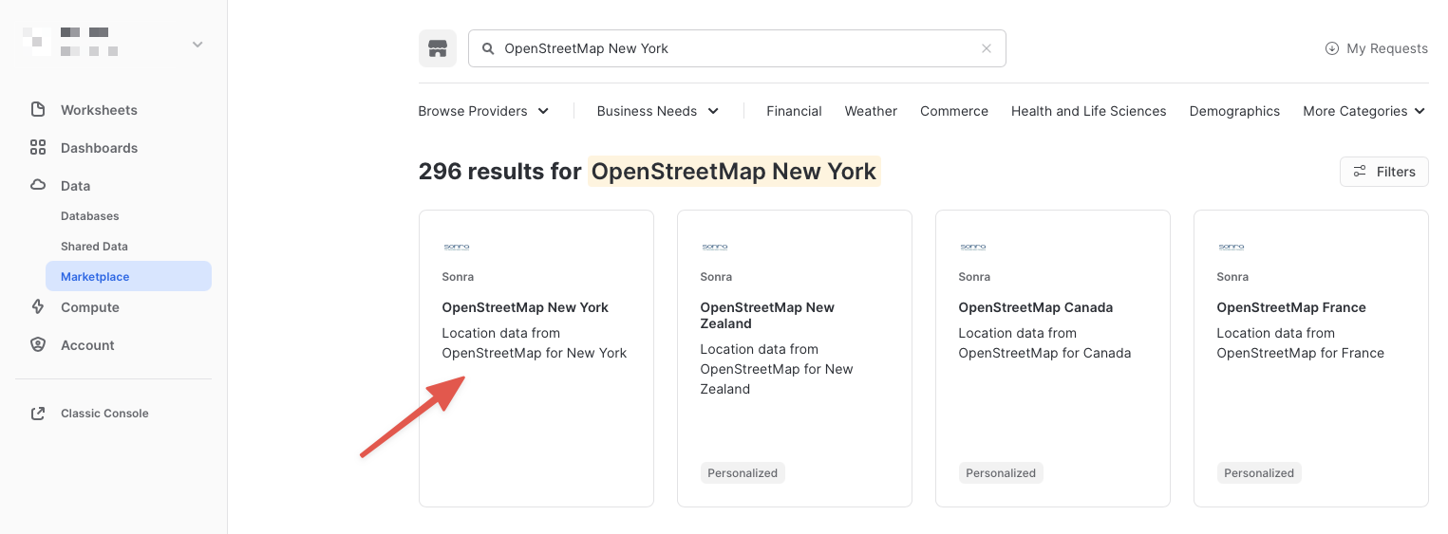Clear the search with the X icon
This screenshot has height=534, width=1448.
tap(987, 48)
